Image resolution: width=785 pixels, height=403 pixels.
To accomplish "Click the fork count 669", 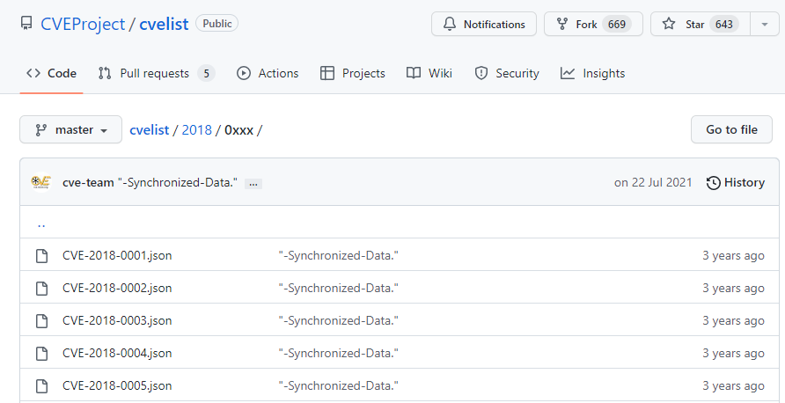I will pyautogui.click(x=616, y=24).
